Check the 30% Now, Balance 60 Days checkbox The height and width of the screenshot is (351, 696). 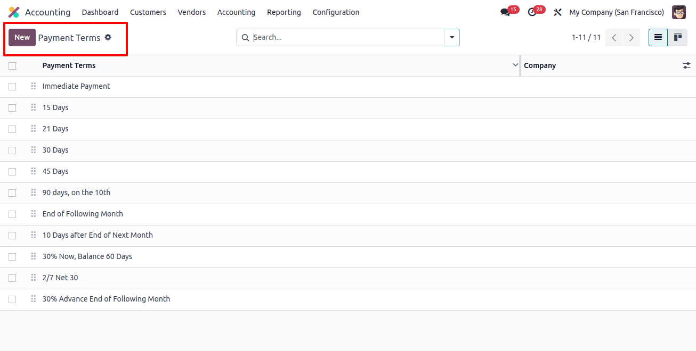click(x=12, y=257)
